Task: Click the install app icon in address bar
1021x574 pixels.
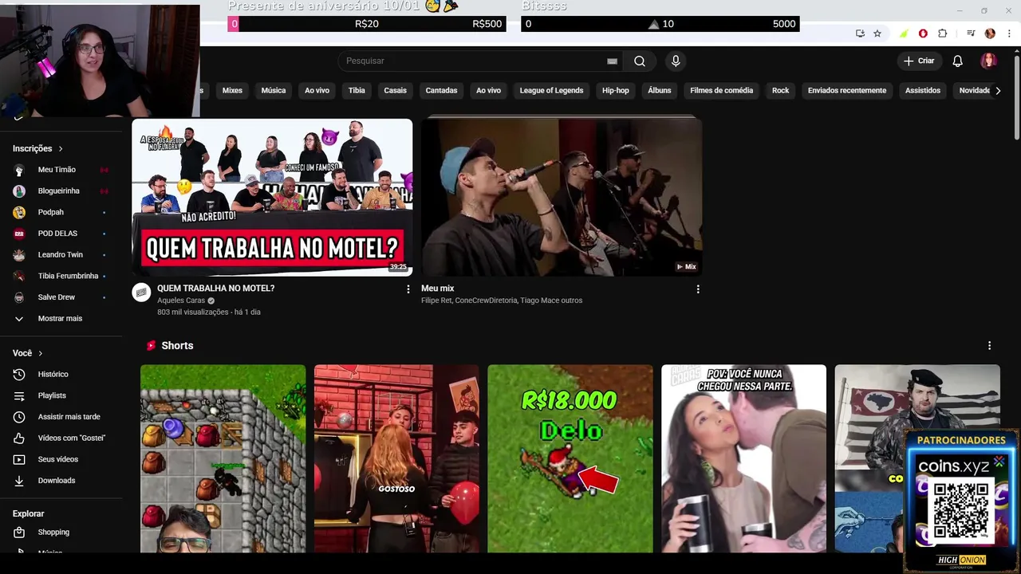Action: [x=860, y=33]
